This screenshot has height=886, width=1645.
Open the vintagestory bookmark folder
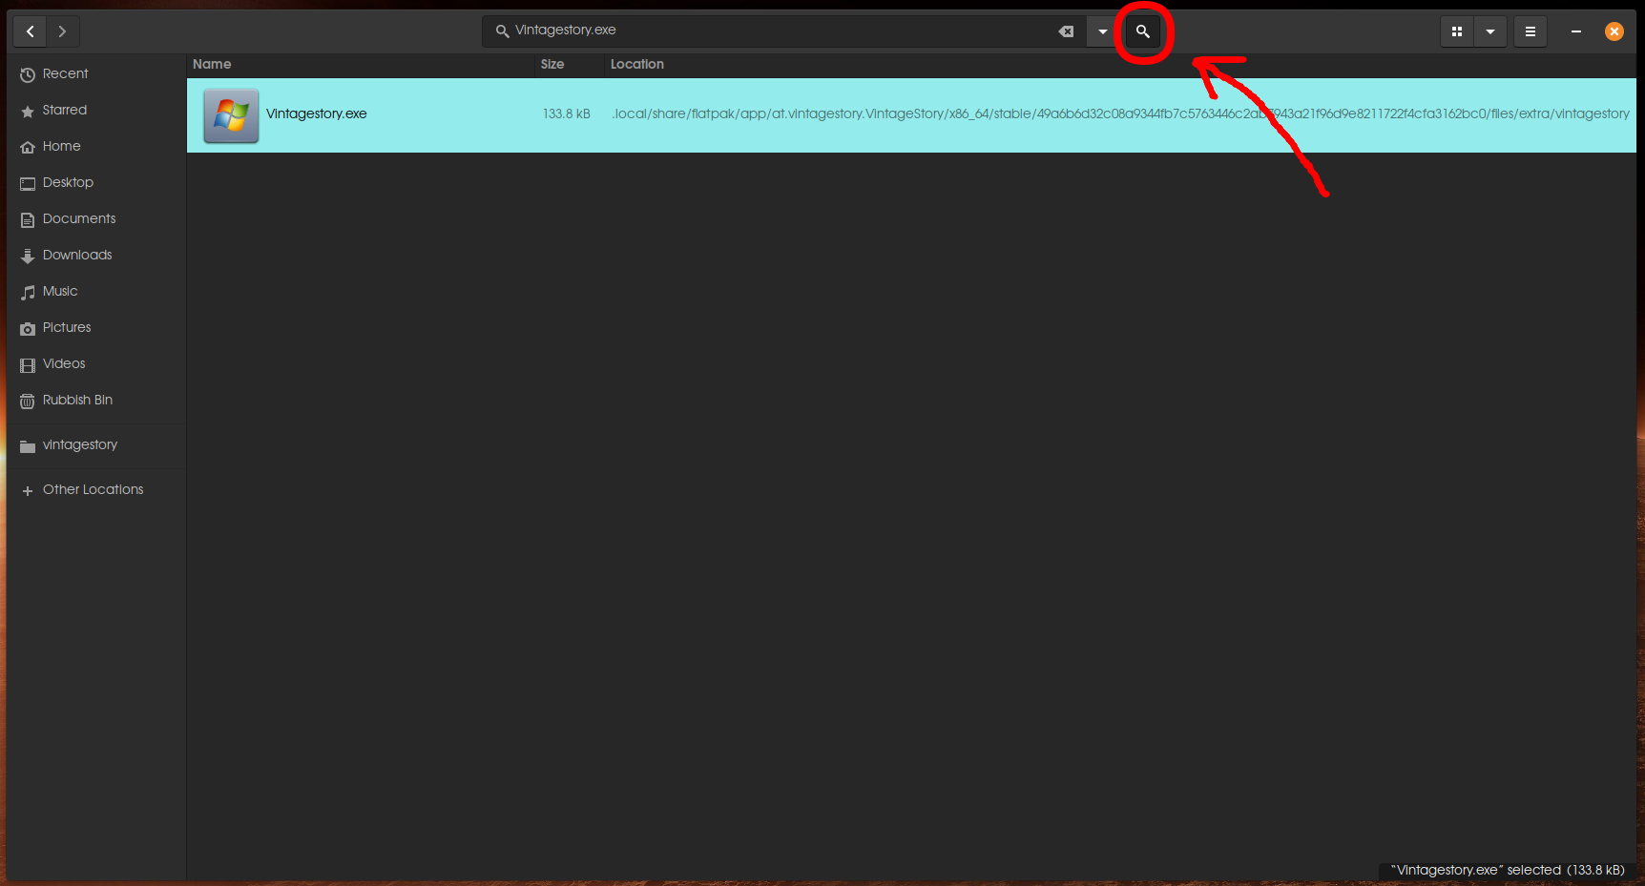(x=79, y=445)
